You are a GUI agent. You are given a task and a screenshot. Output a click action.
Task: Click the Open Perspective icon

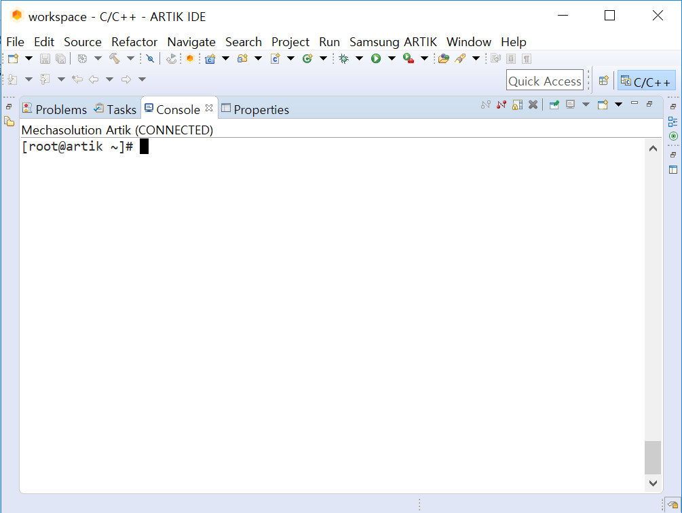click(x=604, y=81)
